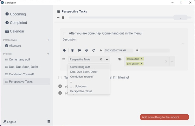The height and width of the screenshot is (126, 195).
Task: Collapse the task using the Description chevron
Action: click(183, 44)
